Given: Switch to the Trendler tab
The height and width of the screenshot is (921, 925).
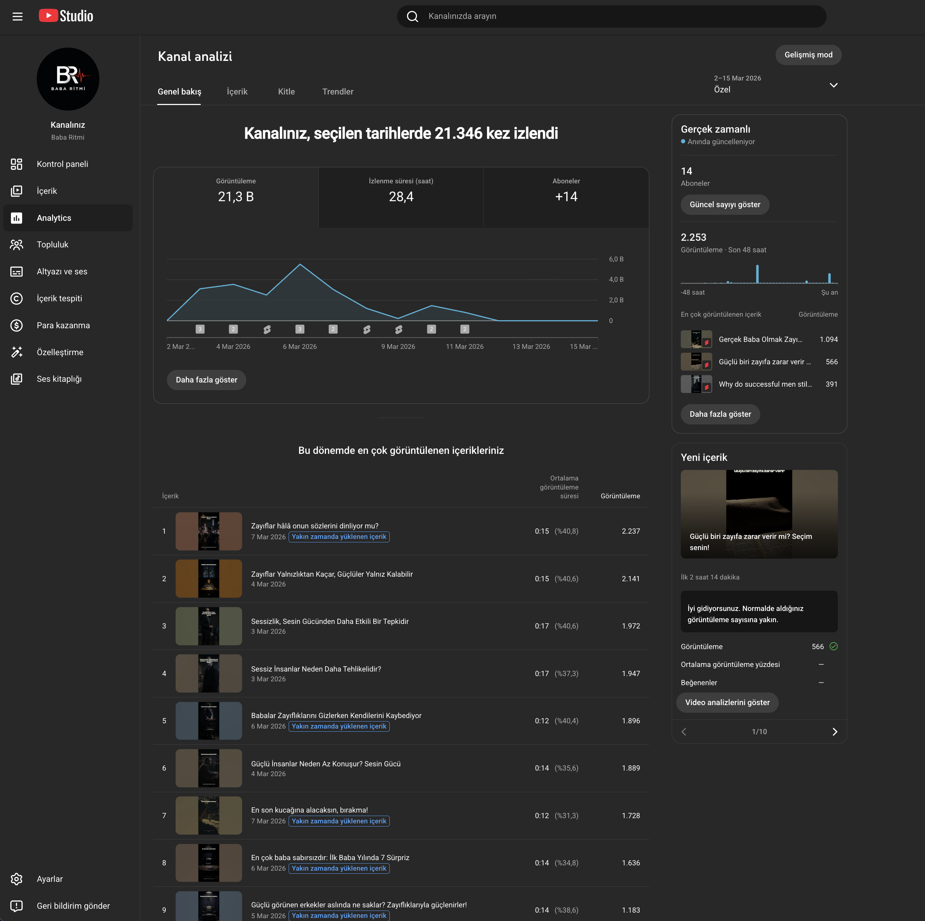Looking at the screenshot, I should (338, 91).
